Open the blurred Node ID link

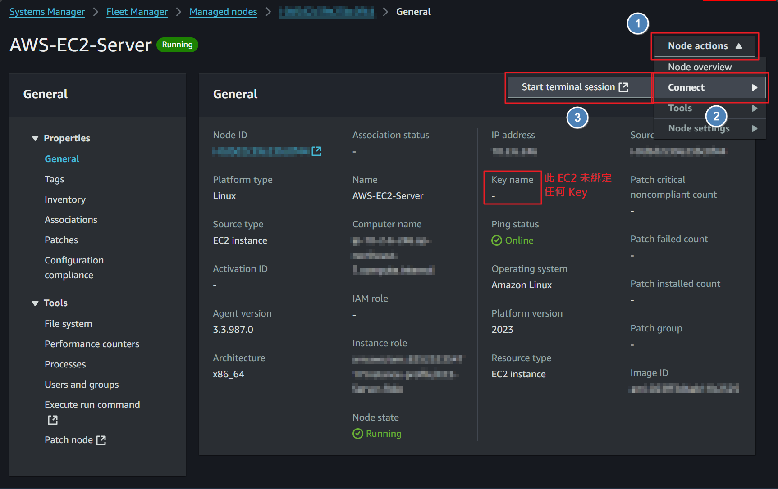click(261, 151)
